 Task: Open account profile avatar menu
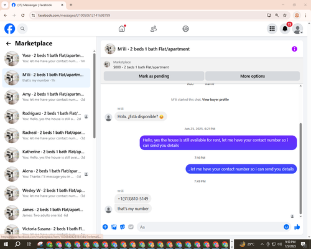point(298,29)
